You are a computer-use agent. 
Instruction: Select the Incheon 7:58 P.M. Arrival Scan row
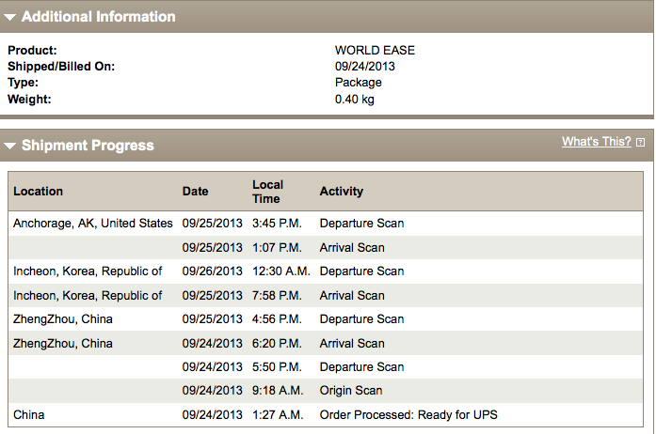pyautogui.click(x=326, y=296)
